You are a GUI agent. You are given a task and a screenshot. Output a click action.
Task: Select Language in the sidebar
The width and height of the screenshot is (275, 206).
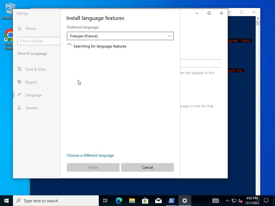[x=33, y=95]
